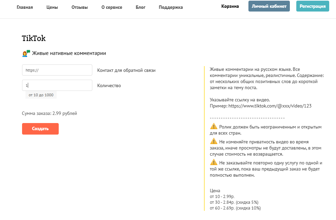The height and width of the screenshot is (220, 336).
Task: Open the Корзина cart link
Action: click(230, 6)
